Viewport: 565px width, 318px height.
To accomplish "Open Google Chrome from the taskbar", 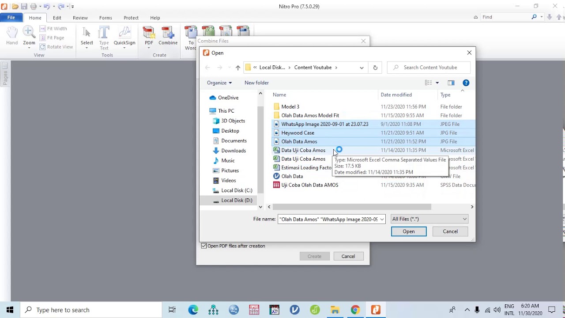I will pos(355,310).
